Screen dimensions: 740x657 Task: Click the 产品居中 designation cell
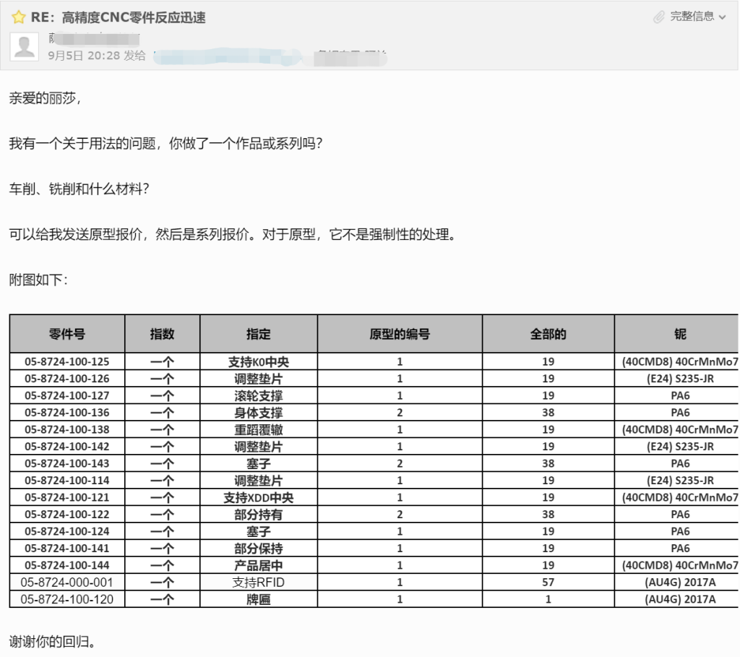[259, 565]
